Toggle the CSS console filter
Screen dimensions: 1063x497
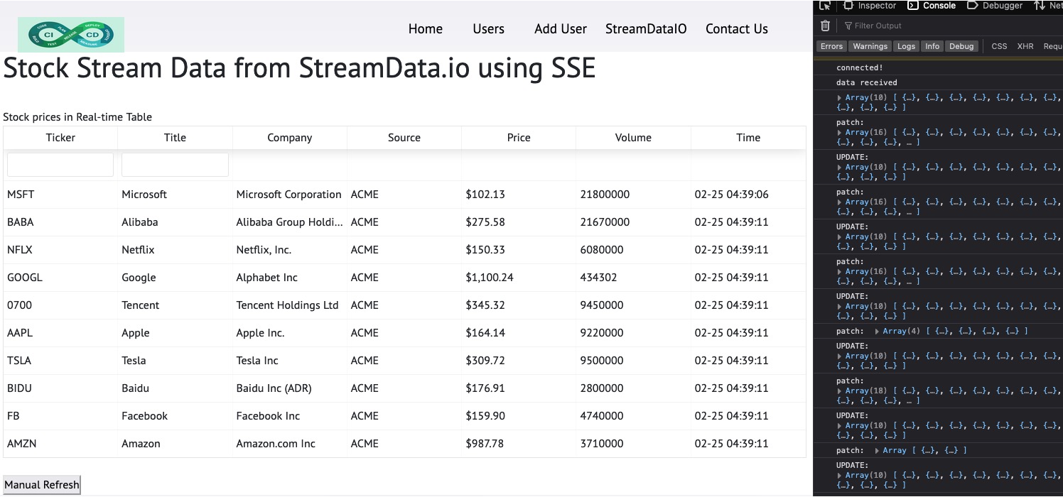tap(999, 46)
